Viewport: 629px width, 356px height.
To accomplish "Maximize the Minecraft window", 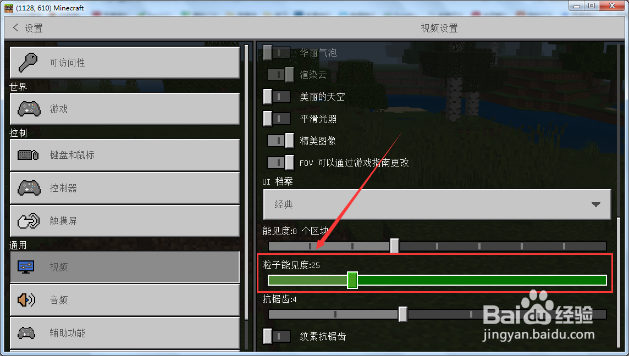I will (x=591, y=6).
